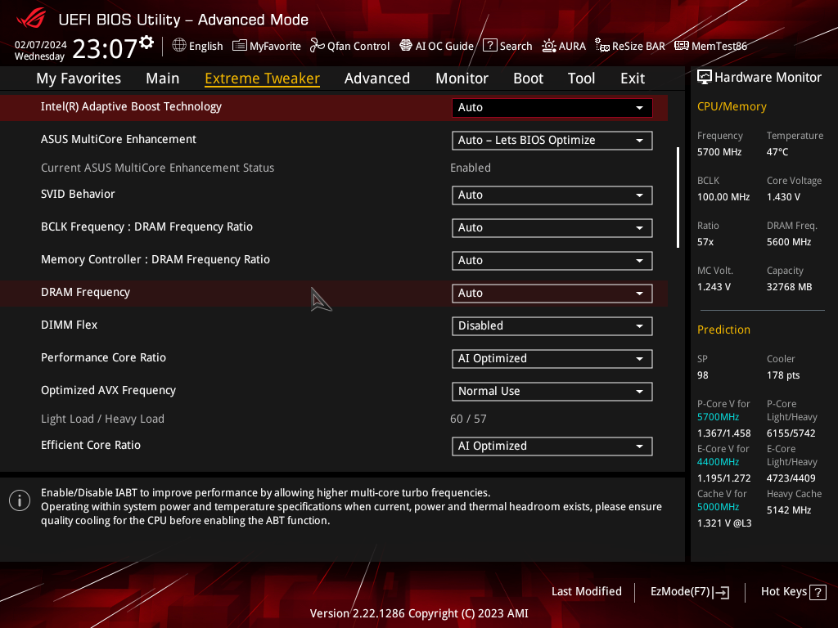
Task: Click the cyan 4400MHz E-Core link
Action: pyautogui.click(x=718, y=462)
